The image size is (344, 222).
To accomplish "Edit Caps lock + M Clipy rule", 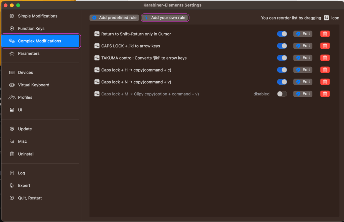I will pyautogui.click(x=303, y=94).
